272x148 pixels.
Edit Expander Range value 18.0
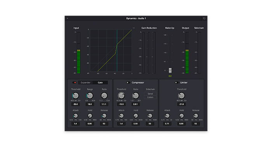pos(90,104)
